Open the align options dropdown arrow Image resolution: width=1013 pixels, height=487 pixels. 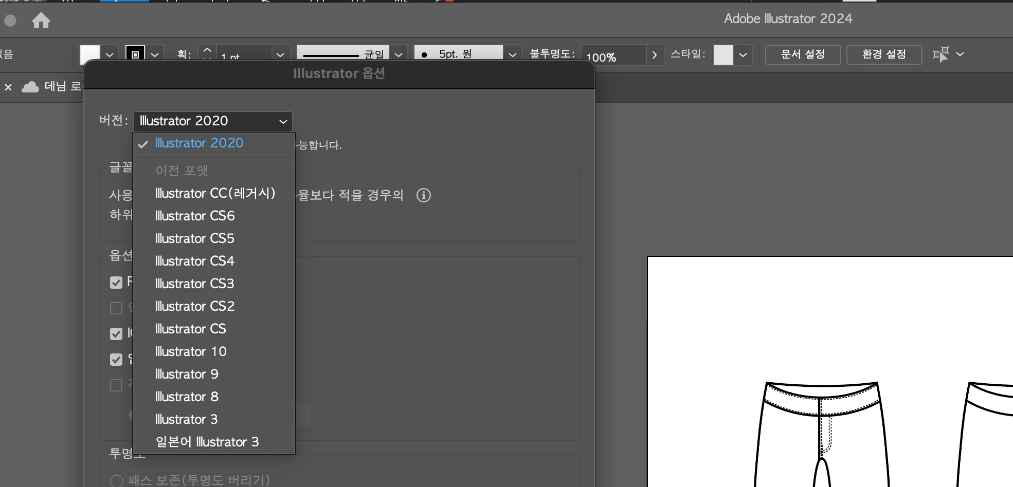[960, 54]
